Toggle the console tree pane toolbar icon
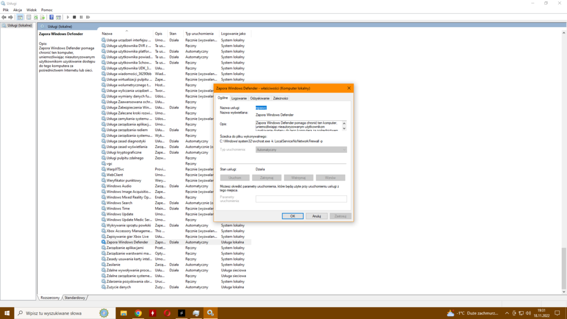The width and height of the screenshot is (567, 319). (x=20, y=17)
